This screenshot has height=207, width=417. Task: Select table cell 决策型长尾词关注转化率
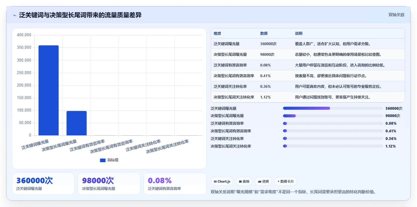tap(234, 97)
